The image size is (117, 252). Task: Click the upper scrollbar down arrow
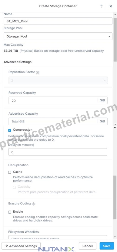[115, 124]
